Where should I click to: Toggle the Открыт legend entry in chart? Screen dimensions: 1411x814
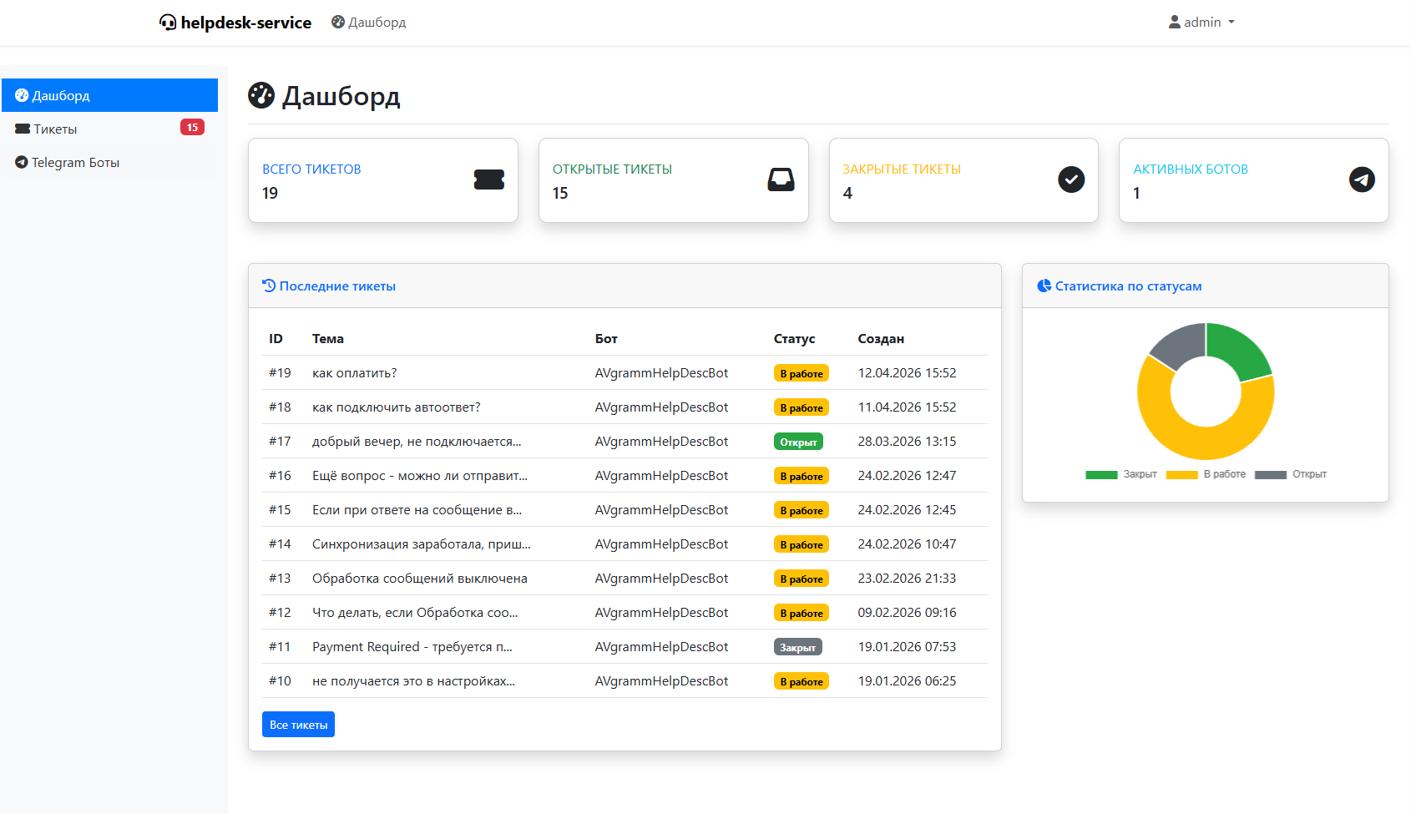pos(1291,474)
